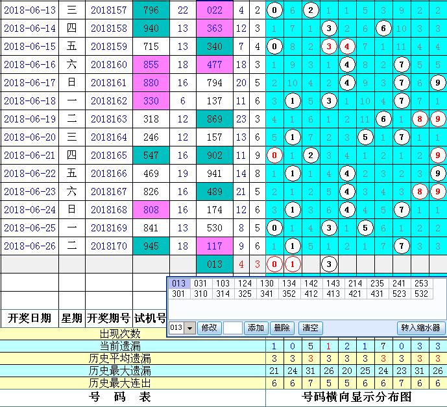Click the 号码表 footer label
Viewport: 447px width, 407px height.
coord(120,397)
